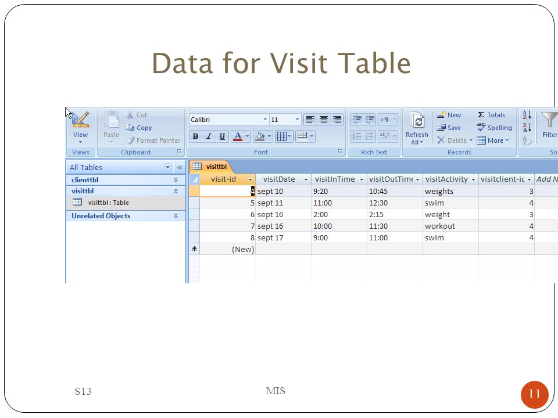Click the Totals sigma button

pyautogui.click(x=492, y=115)
